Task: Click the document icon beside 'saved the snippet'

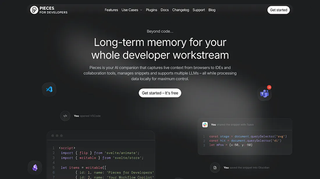Action: coord(215,168)
